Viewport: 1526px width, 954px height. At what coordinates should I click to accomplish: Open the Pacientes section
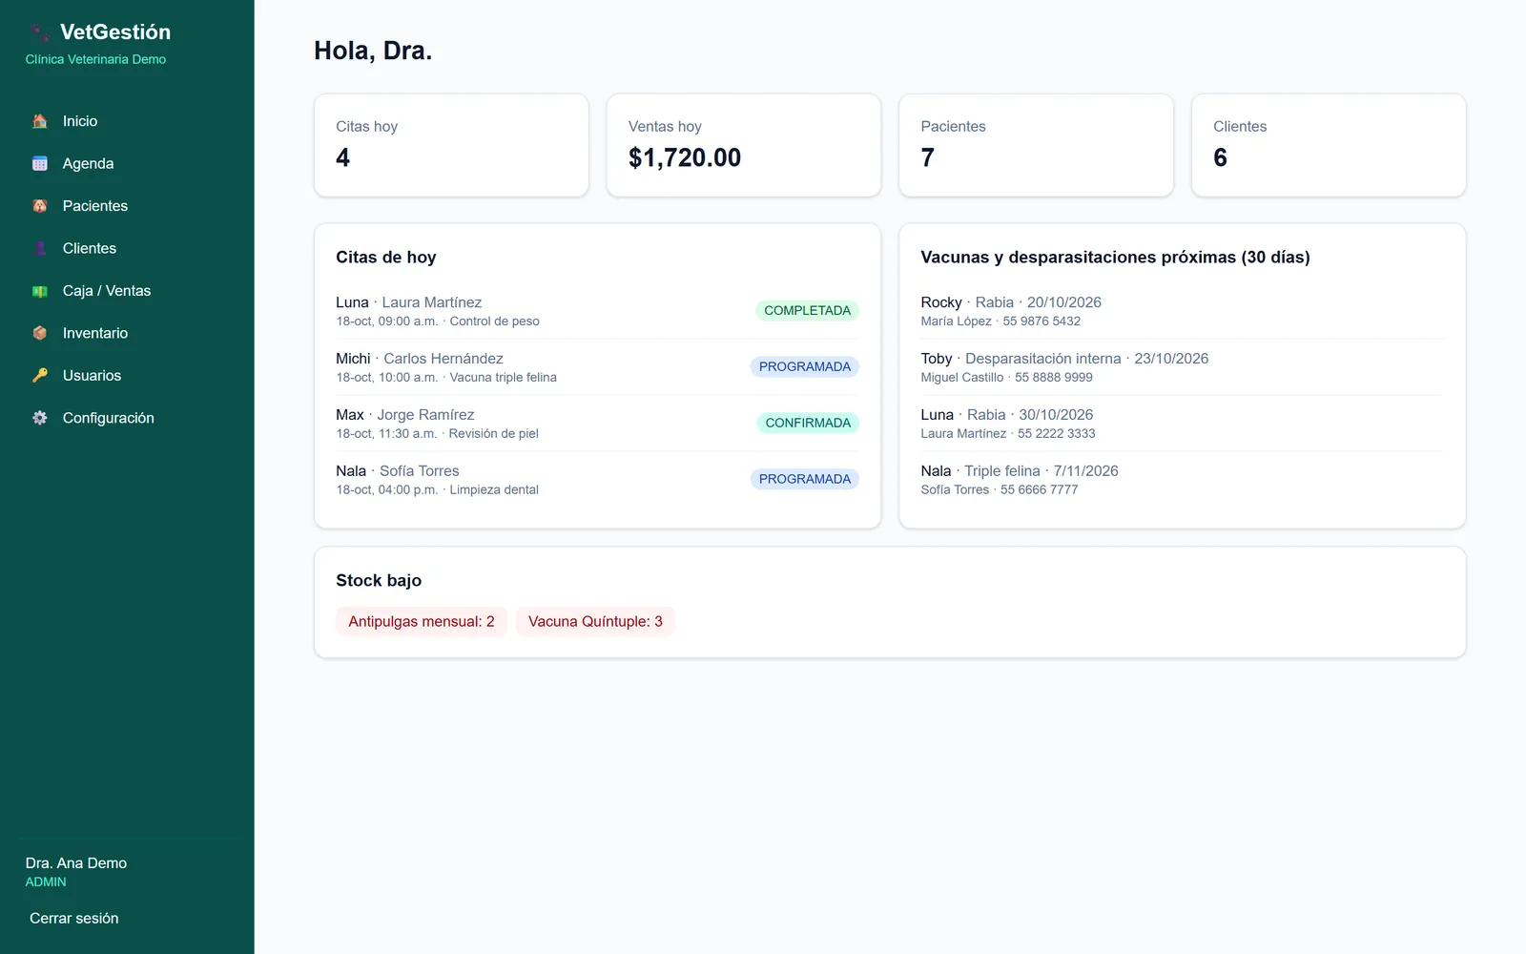tap(127, 206)
